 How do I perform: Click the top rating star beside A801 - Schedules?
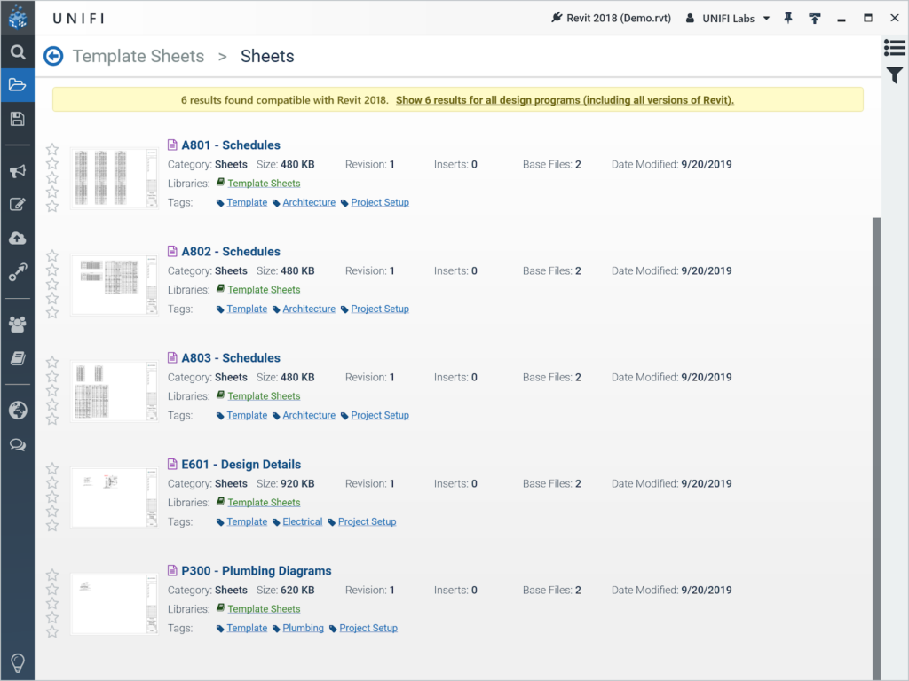coord(52,150)
